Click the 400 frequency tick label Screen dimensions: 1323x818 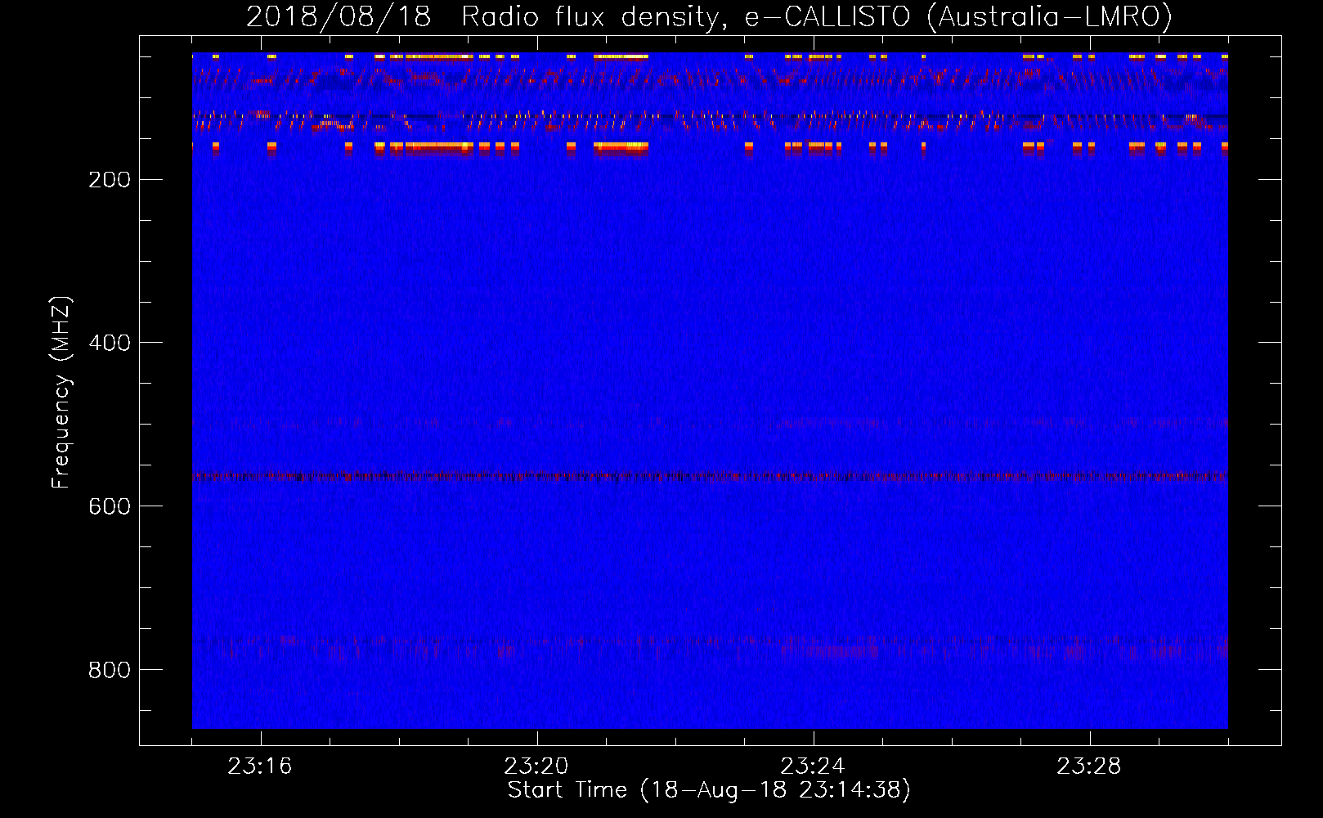(110, 343)
